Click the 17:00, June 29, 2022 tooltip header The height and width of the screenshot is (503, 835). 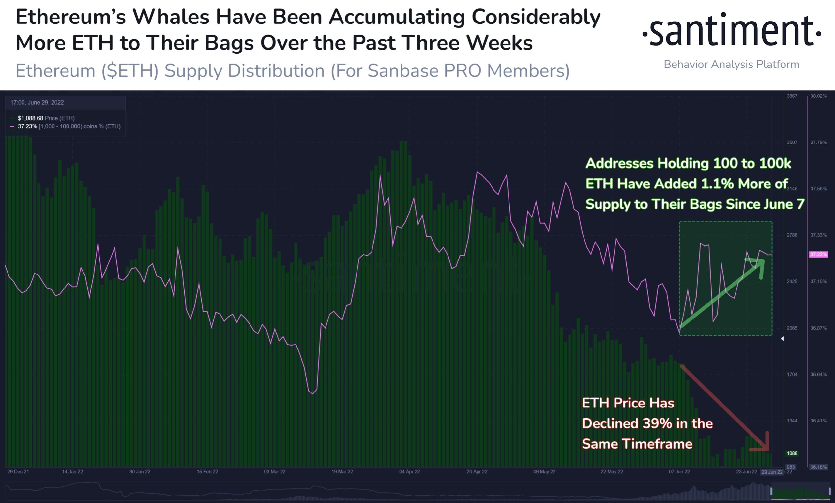[37, 102]
